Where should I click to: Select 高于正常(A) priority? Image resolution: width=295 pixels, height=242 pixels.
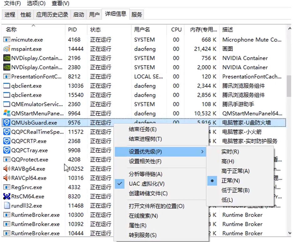click(x=235, y=171)
